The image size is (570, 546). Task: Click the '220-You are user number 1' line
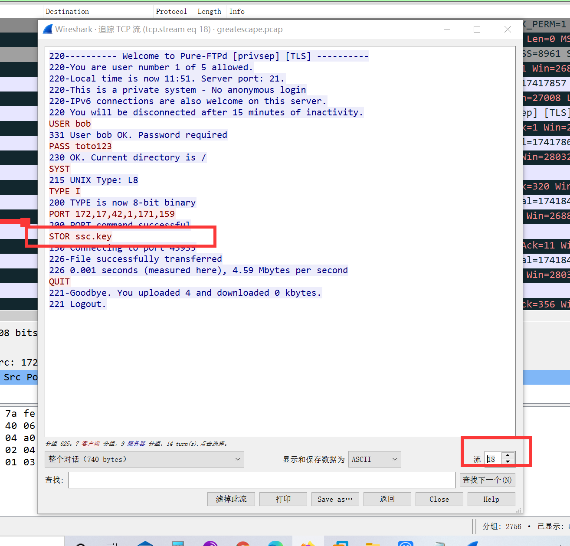pos(151,67)
